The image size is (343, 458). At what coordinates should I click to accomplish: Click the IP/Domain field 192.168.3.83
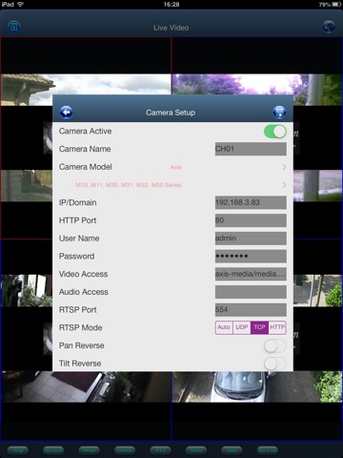(x=251, y=202)
